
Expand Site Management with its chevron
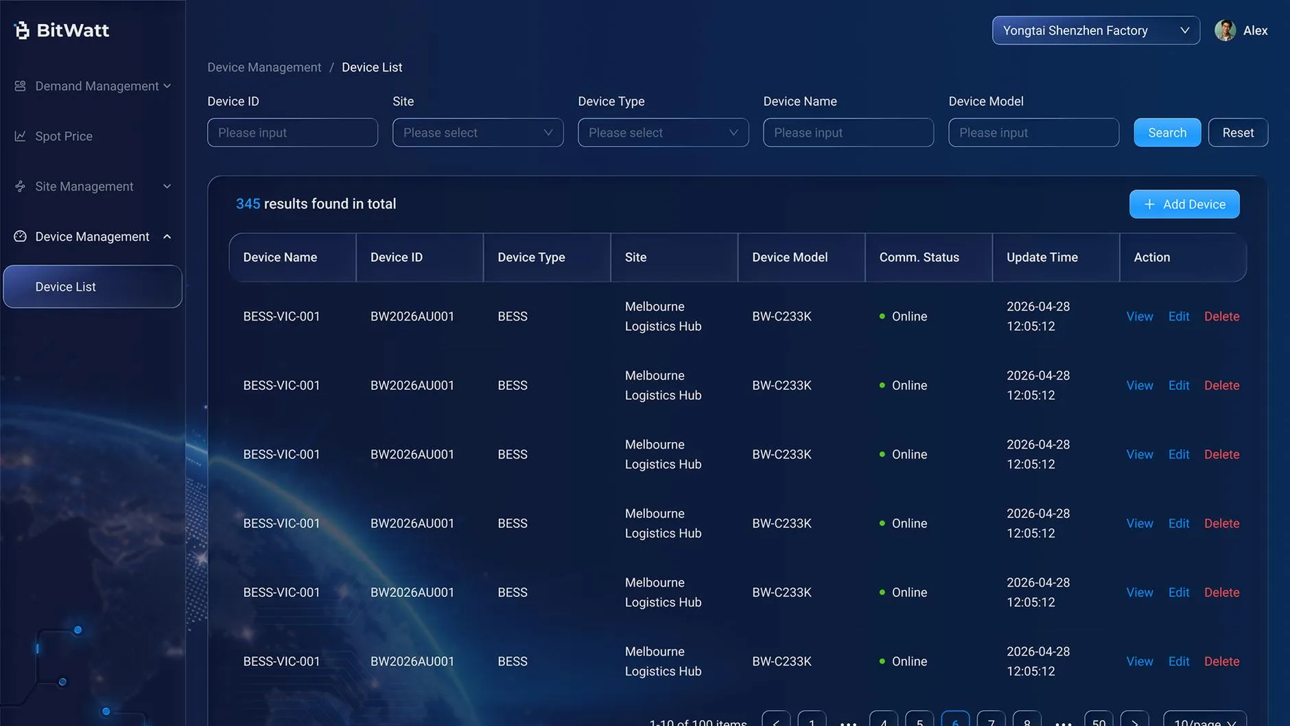(167, 186)
